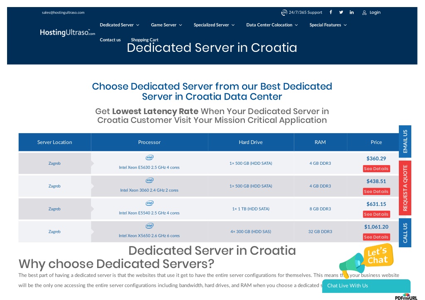425x300 pixels.
Task: Click the 8 GB DDR3 cell
Action: point(320,209)
